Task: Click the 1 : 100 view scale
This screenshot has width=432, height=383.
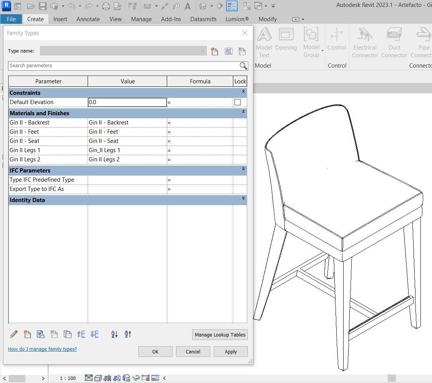Action: tap(68, 378)
